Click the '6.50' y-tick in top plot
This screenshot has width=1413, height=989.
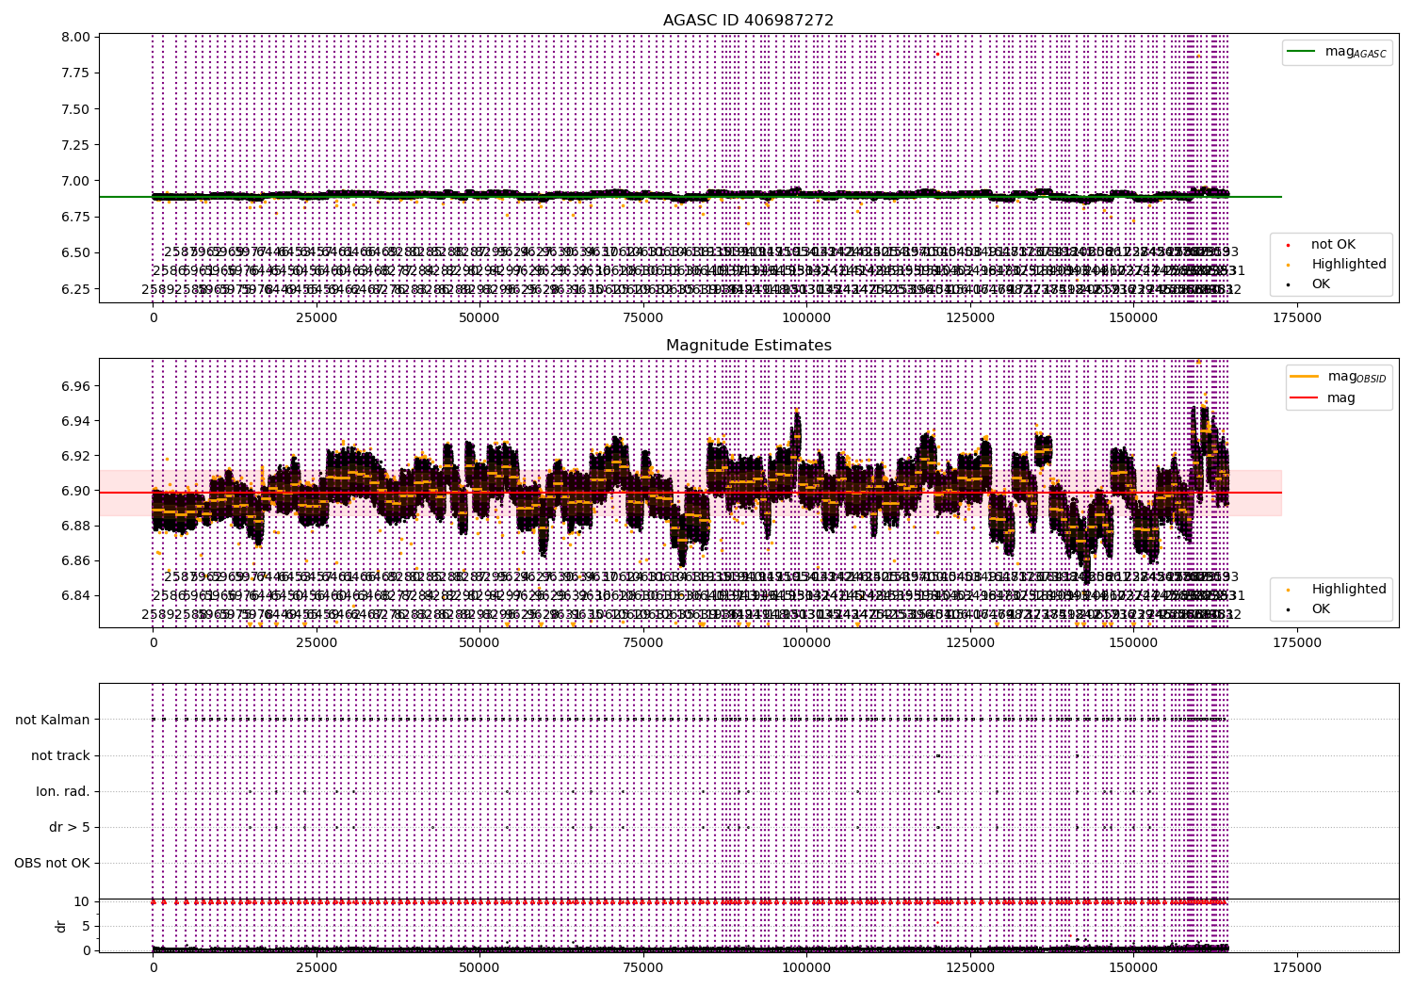tap(76, 252)
